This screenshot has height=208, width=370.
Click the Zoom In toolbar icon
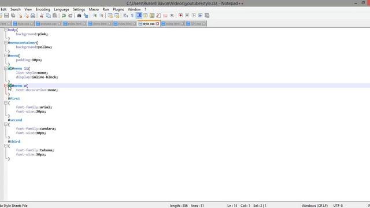[x=95, y=16]
